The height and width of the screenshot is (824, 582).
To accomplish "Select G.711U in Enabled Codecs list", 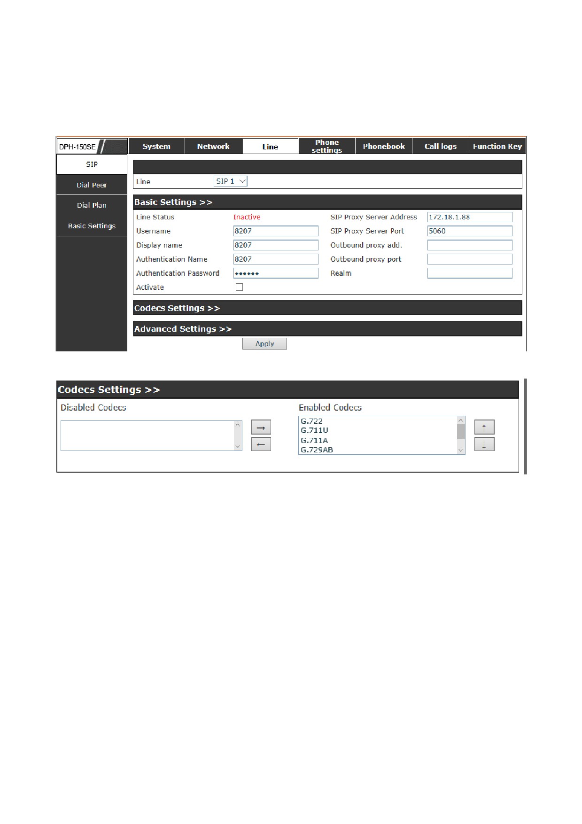I will click(314, 430).
